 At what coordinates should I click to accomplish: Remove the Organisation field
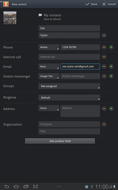104,124
